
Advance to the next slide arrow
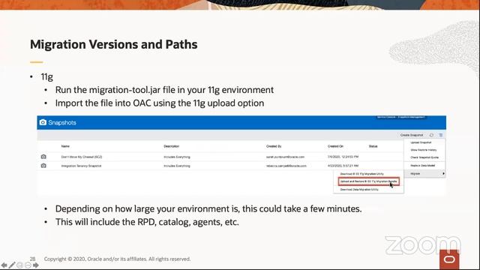click(x=36, y=265)
